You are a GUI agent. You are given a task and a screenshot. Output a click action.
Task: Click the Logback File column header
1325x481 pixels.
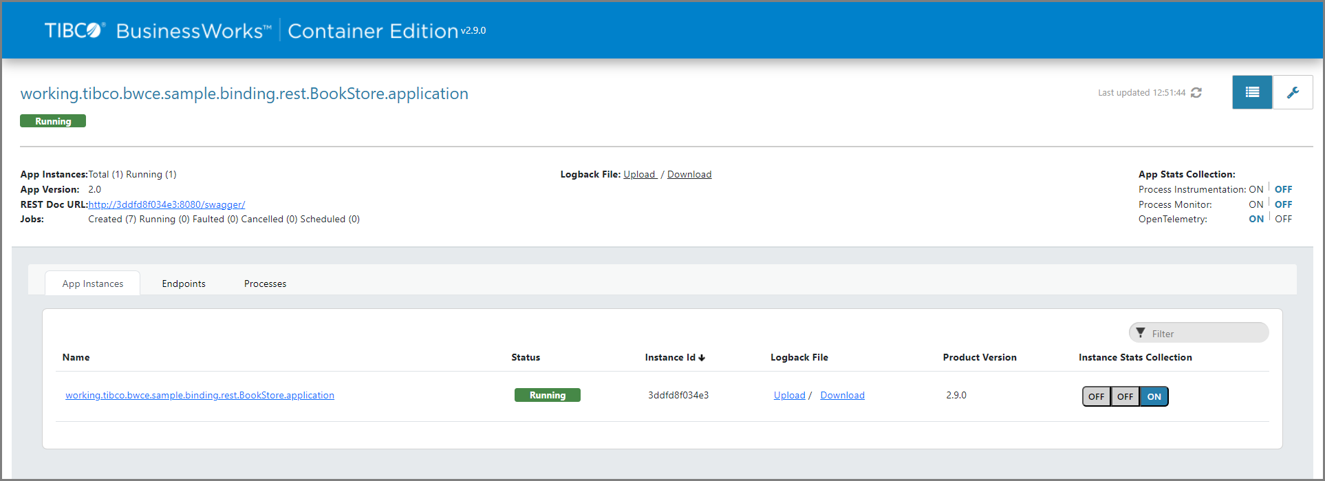[x=799, y=357]
